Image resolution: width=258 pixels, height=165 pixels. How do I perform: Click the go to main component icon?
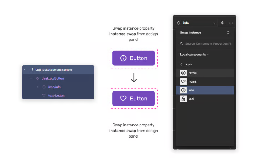click(222, 23)
